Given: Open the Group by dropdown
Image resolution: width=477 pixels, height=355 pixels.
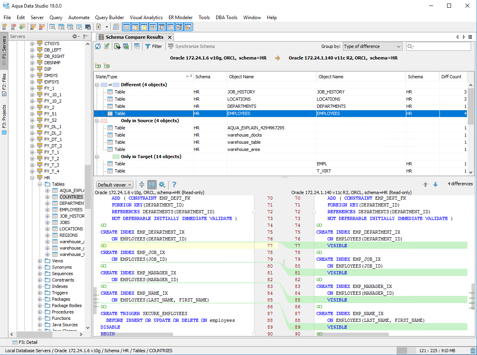Looking at the screenshot, I should coord(373,46).
